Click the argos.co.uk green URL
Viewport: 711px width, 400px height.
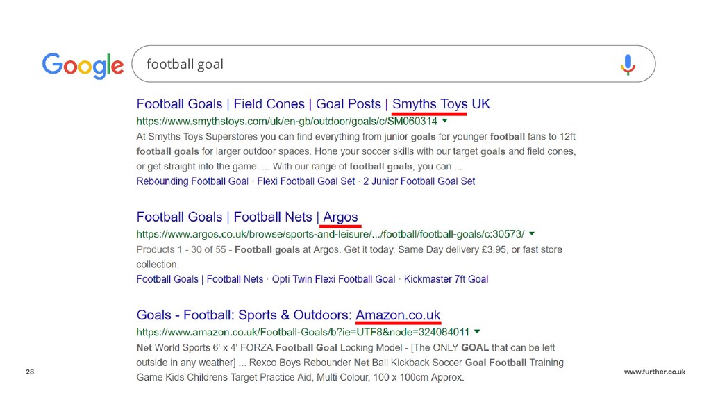tap(330, 234)
